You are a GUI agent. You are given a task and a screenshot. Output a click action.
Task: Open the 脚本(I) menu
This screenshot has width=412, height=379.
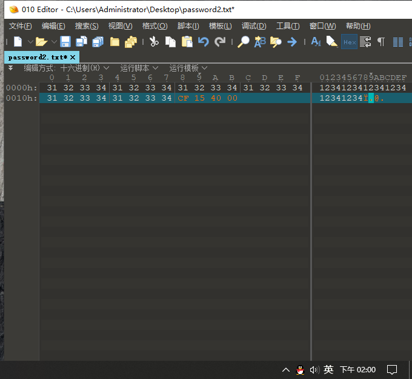click(188, 26)
